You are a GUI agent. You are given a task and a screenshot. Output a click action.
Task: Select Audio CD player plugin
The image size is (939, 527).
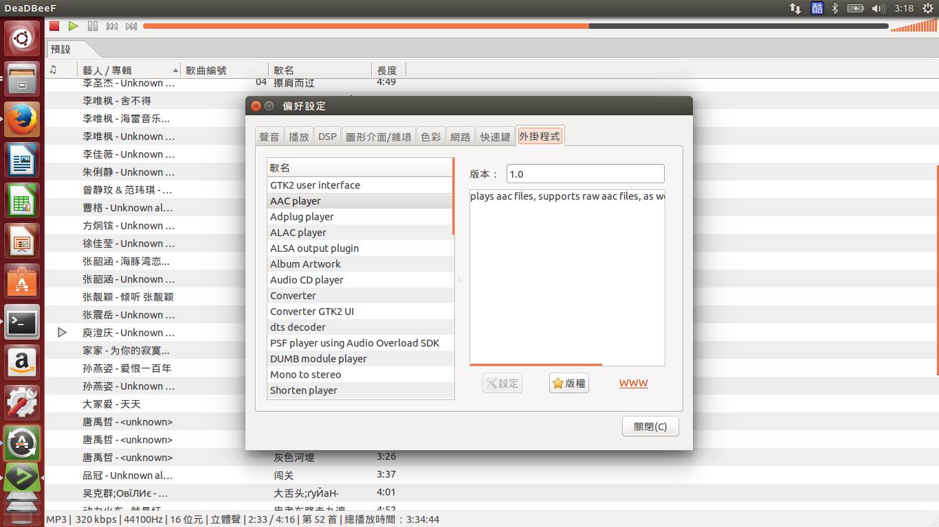[x=360, y=280]
